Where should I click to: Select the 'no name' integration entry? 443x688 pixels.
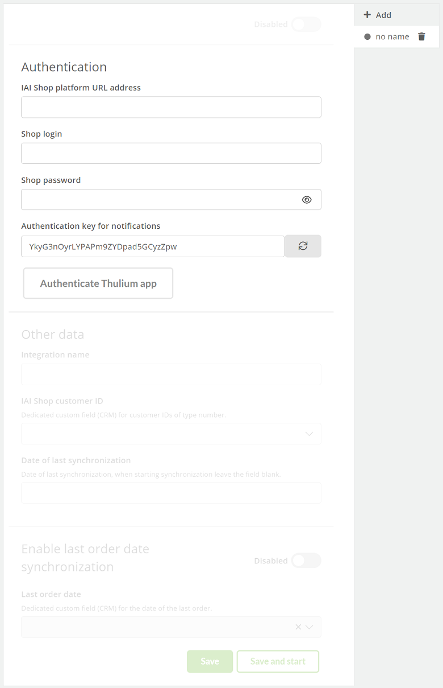pyautogui.click(x=392, y=36)
